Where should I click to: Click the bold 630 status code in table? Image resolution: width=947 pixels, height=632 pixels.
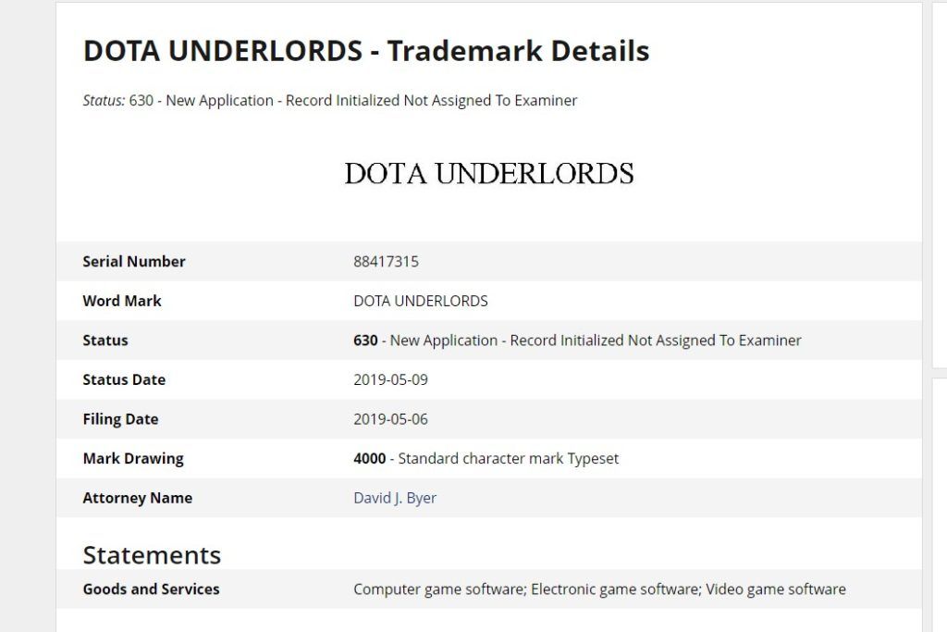[365, 341]
